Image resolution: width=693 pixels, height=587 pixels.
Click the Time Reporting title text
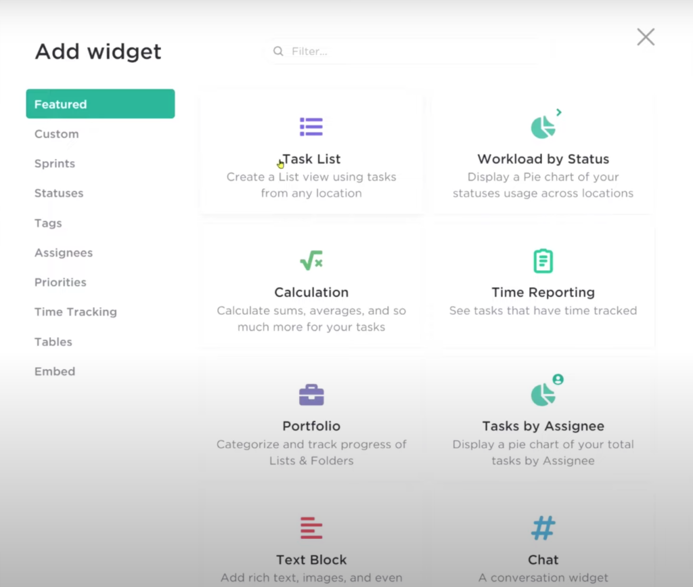543,292
